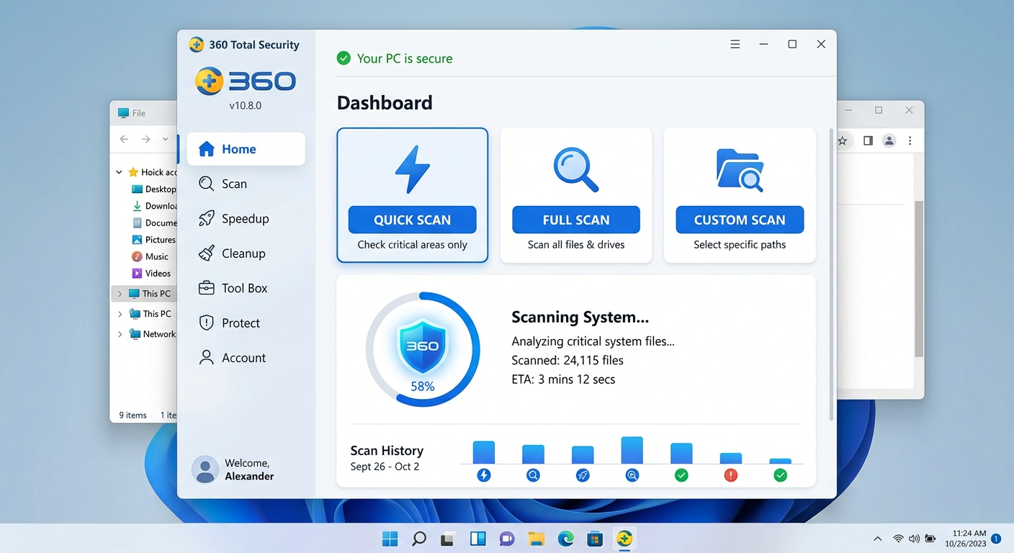Image resolution: width=1014 pixels, height=553 pixels.
Task: Select the Scan icon in the sidebar
Action: [206, 184]
